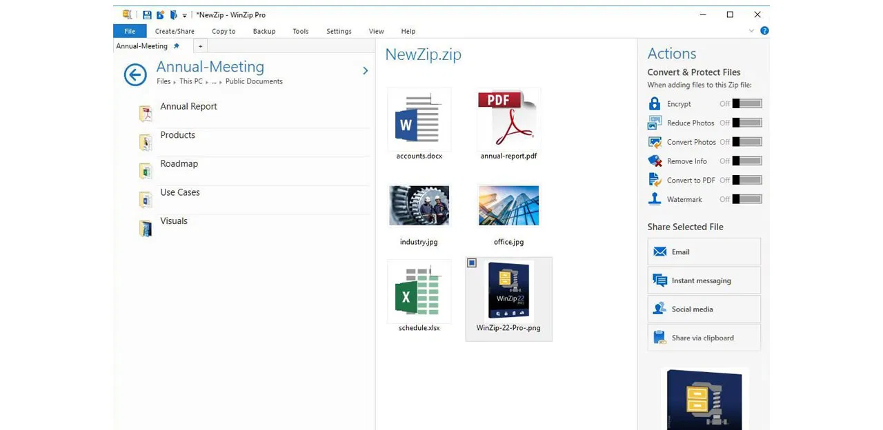The width and height of the screenshot is (883, 430).
Task: Click the Save icon in quick access toolbar
Action: (147, 14)
